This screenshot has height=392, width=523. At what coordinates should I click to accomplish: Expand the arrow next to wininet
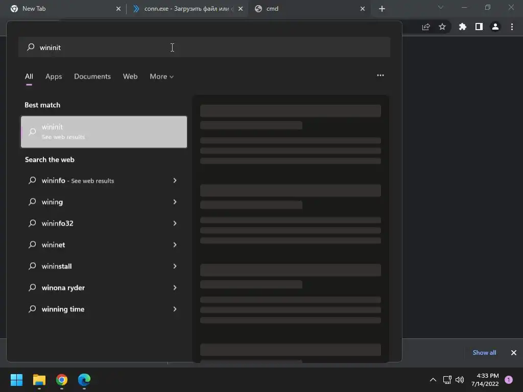(x=175, y=244)
